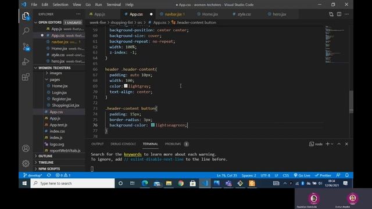Click the lightgray color swatch
Image resolution: width=372 pixels, height=209 pixels.
pos(126,86)
